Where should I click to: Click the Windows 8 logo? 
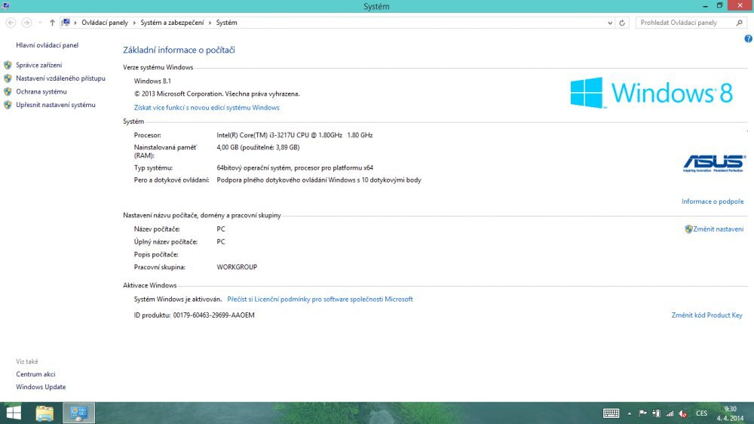coord(651,92)
